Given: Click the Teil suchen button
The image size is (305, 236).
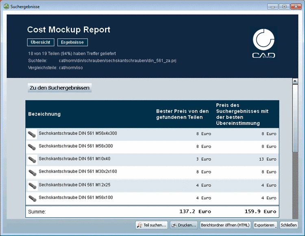Looking at the screenshot, I should 152,225.
